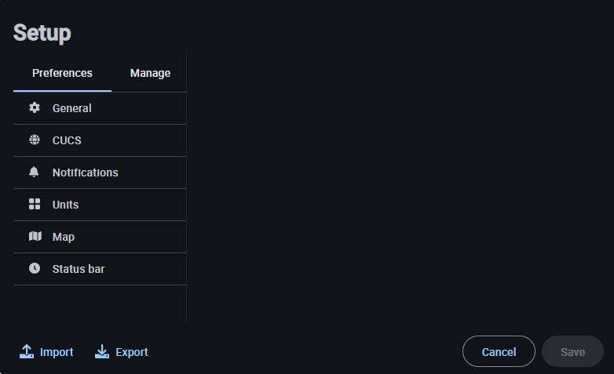Click the Export download icon
Image resolution: width=614 pixels, height=374 pixels.
[102, 352]
